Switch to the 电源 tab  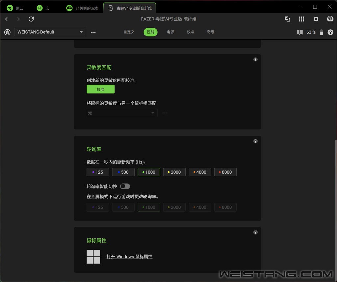point(171,32)
